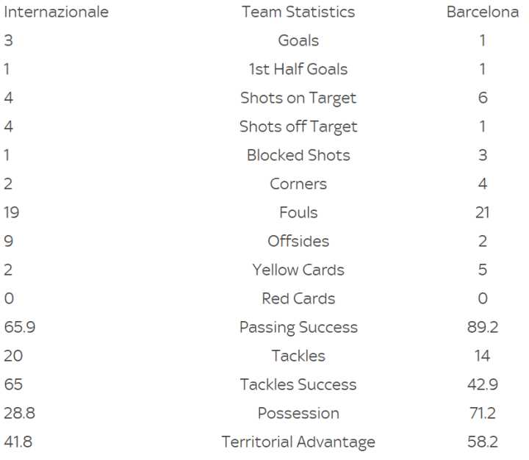
Task: Click the Shots off Target label
Action: (x=298, y=127)
